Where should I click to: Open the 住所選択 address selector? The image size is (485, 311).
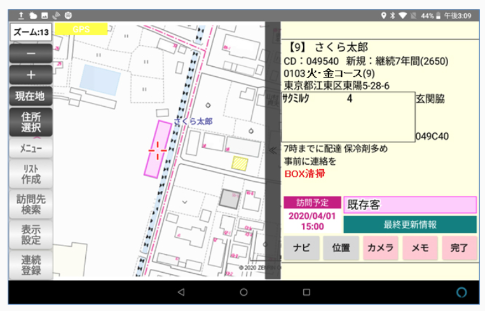31,122
